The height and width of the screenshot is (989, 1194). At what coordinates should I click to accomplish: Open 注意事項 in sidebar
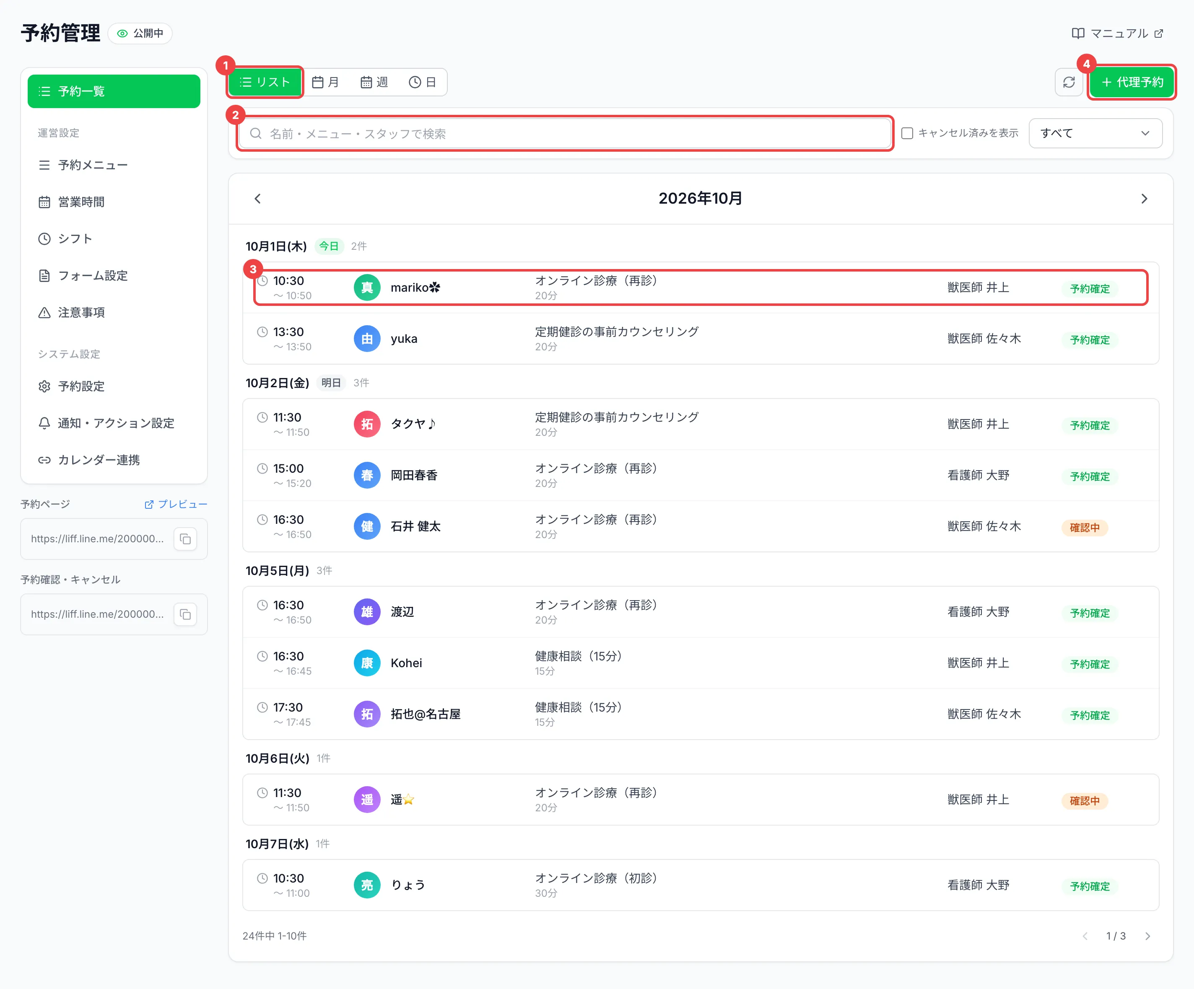pyautogui.click(x=114, y=313)
